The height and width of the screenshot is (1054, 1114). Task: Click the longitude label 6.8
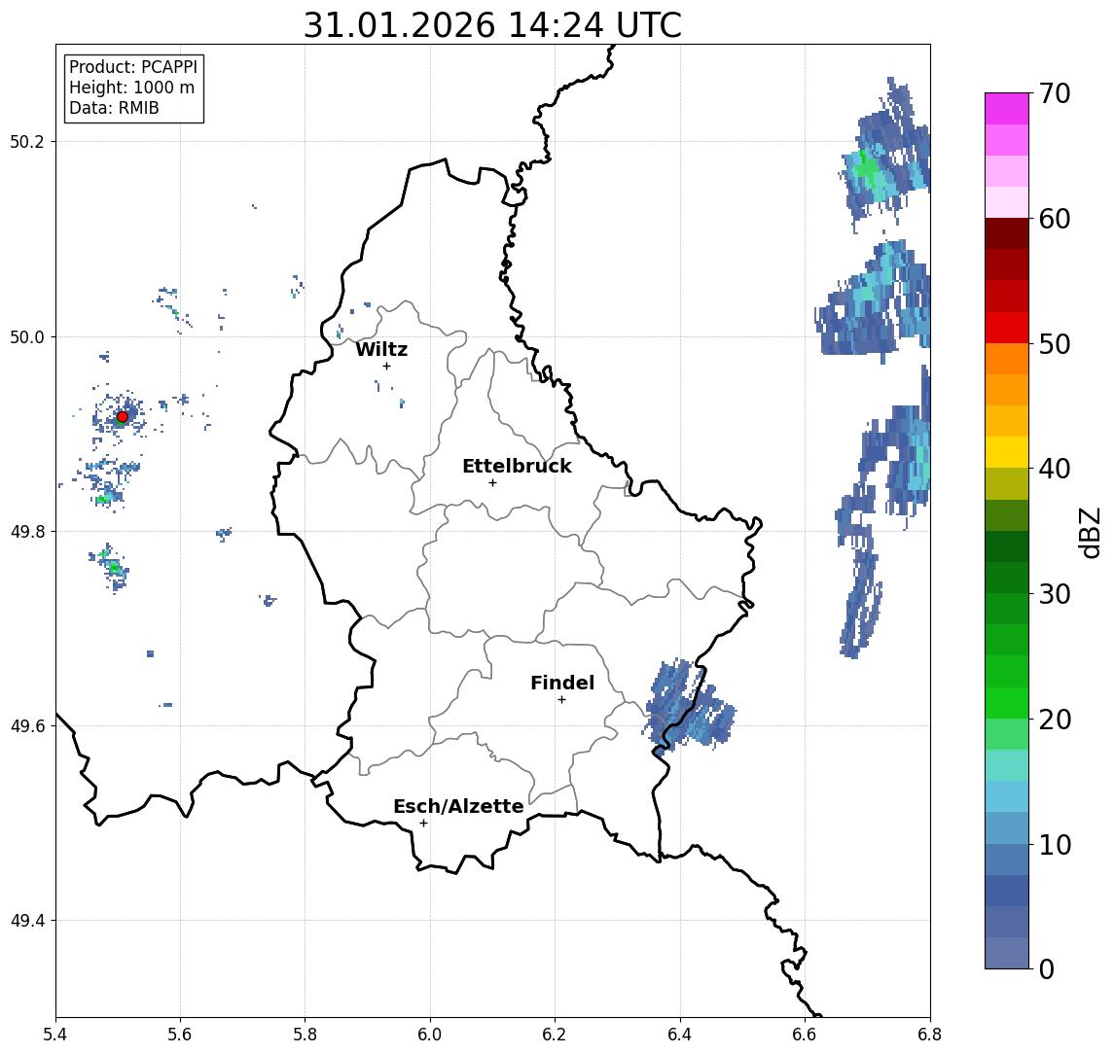pyautogui.click(x=929, y=1035)
